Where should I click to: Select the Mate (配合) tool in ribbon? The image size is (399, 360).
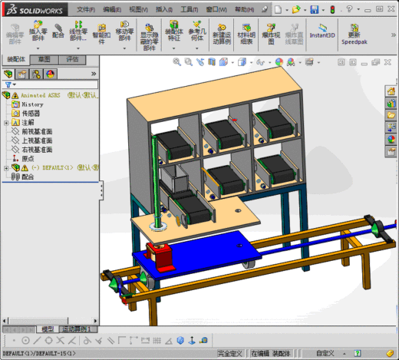click(58, 31)
